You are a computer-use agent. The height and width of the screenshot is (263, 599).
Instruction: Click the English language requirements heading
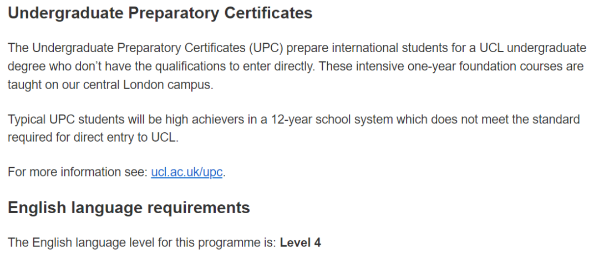(129, 208)
